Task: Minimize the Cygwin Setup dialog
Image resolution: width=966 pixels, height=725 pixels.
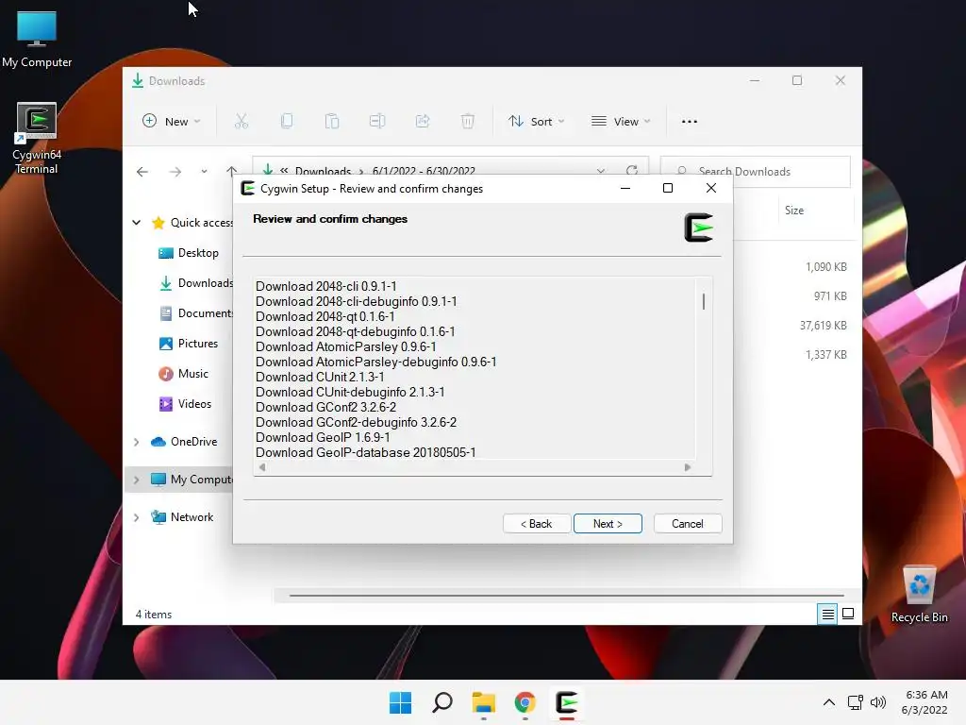Action: 625,188
